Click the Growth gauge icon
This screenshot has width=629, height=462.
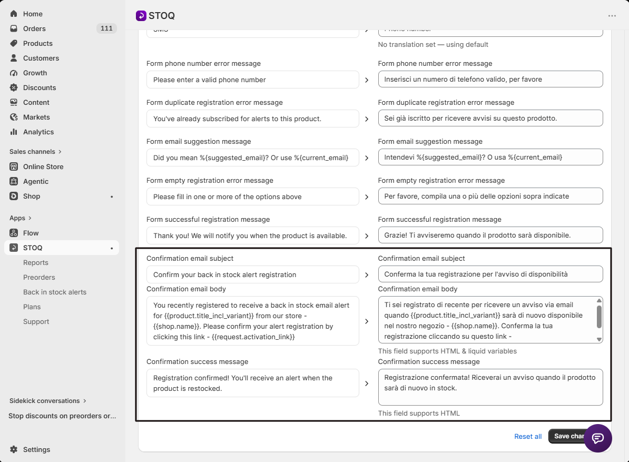(14, 73)
